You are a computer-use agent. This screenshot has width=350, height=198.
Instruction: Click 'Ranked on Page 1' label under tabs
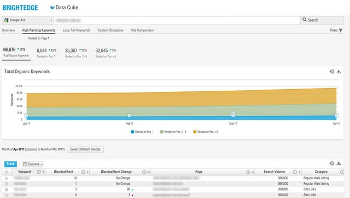pyautogui.click(x=39, y=38)
